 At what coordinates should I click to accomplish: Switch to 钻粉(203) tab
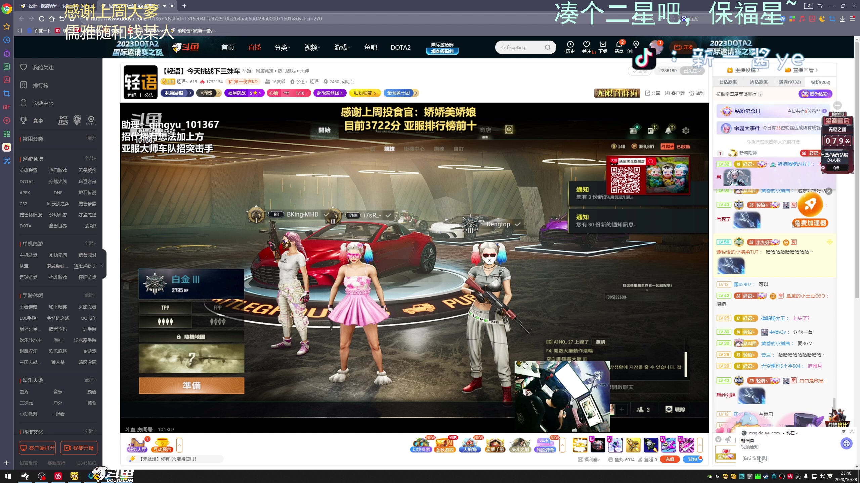[x=820, y=82]
